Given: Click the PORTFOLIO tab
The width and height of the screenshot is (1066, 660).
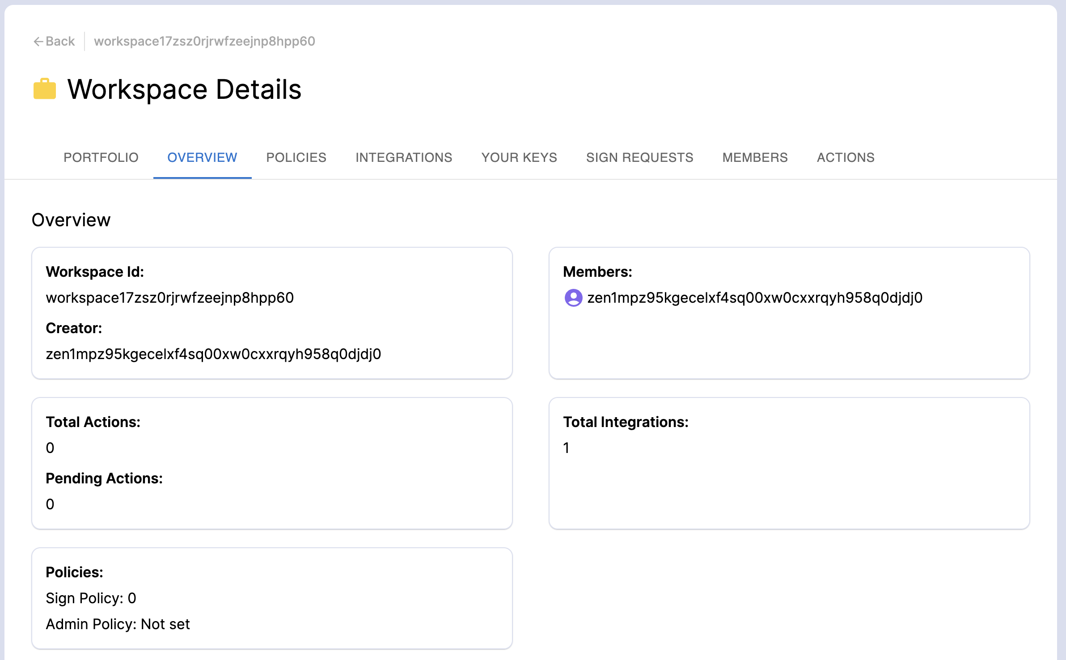Looking at the screenshot, I should 101,158.
